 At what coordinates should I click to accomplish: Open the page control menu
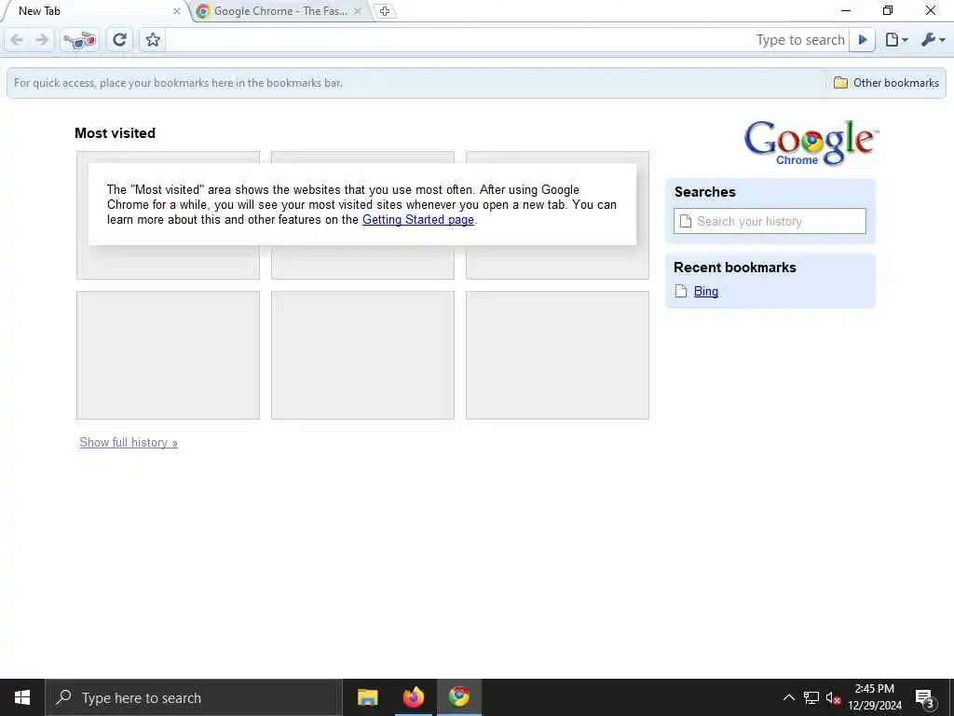pyautogui.click(x=896, y=40)
